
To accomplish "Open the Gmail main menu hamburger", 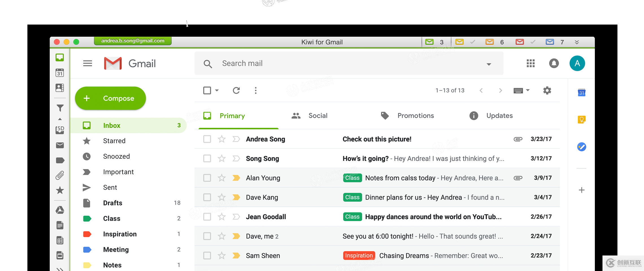I will coord(88,64).
